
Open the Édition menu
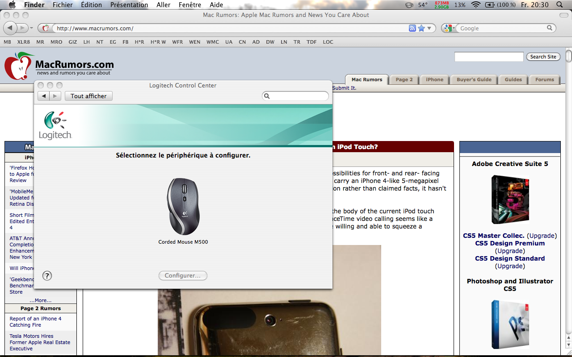(92, 5)
